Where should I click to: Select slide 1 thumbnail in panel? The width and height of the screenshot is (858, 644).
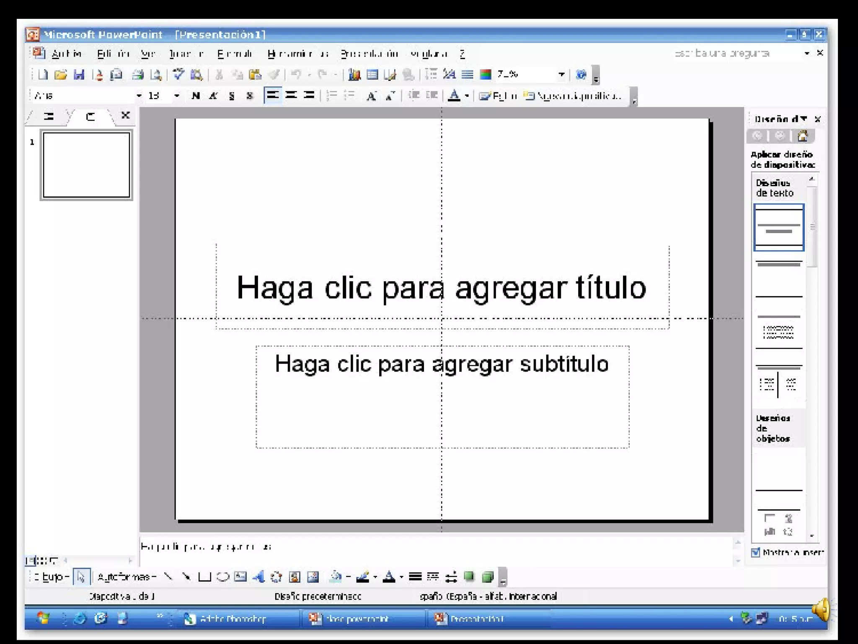(86, 165)
